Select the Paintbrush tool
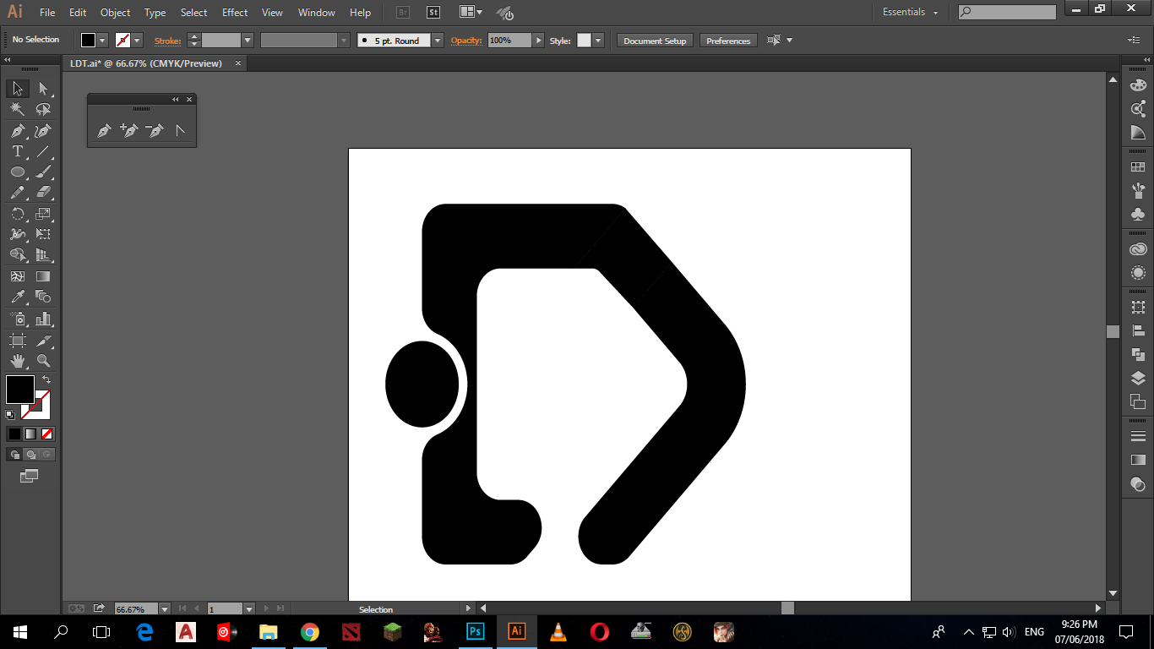1154x649 pixels. pyautogui.click(x=44, y=172)
